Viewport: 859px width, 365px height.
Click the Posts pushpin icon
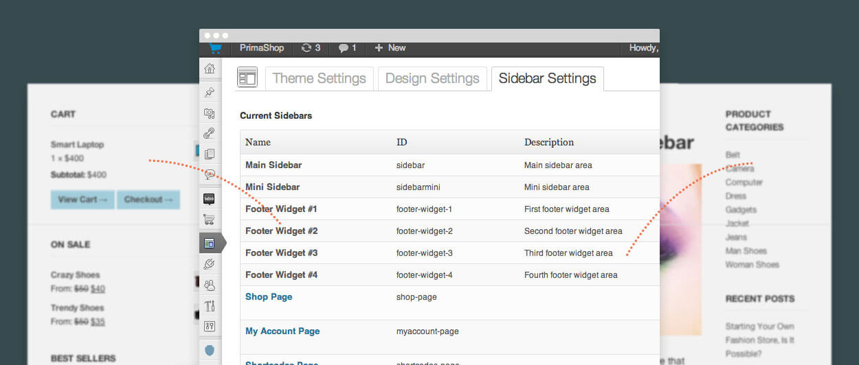210,91
